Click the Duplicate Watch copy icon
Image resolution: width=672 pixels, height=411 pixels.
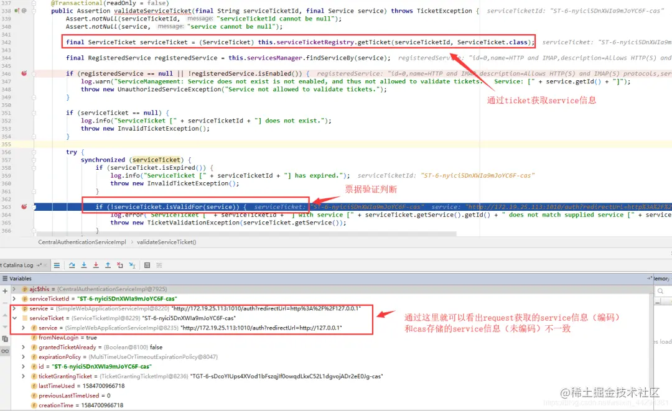[x=5, y=339]
